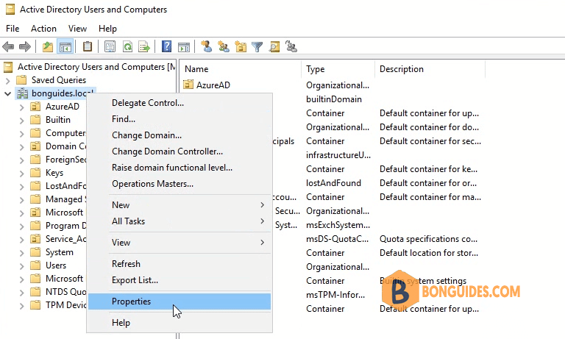Click the Create new user icon
This screenshot has height=339, width=565.
point(207,47)
